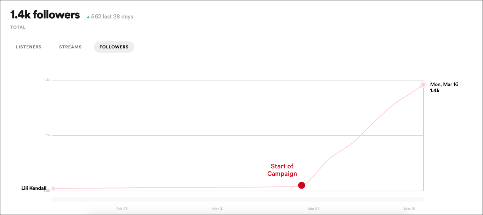483x215 pixels.
Task: Click the Mar 01 date axis label
Action: pyautogui.click(x=218, y=209)
